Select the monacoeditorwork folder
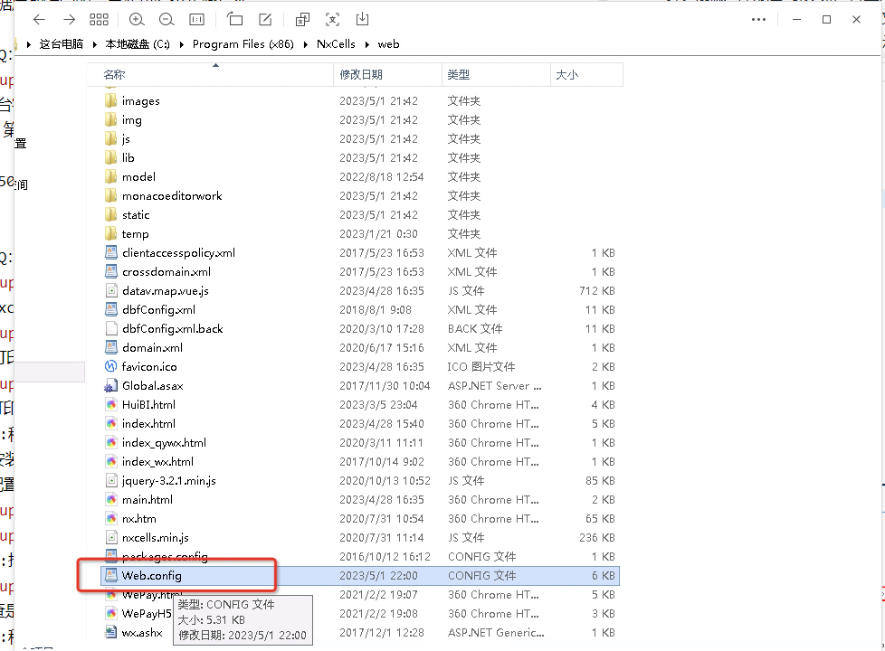The width and height of the screenshot is (885, 651). (172, 195)
